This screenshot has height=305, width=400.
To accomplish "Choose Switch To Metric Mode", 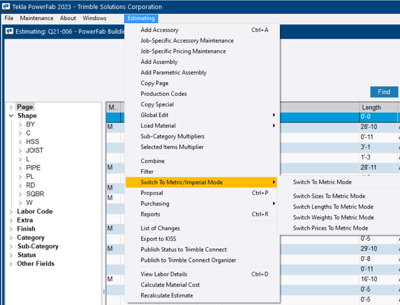I will tap(322, 182).
